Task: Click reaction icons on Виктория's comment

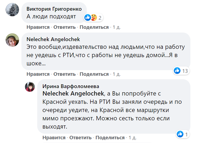Action: coord(91,18)
